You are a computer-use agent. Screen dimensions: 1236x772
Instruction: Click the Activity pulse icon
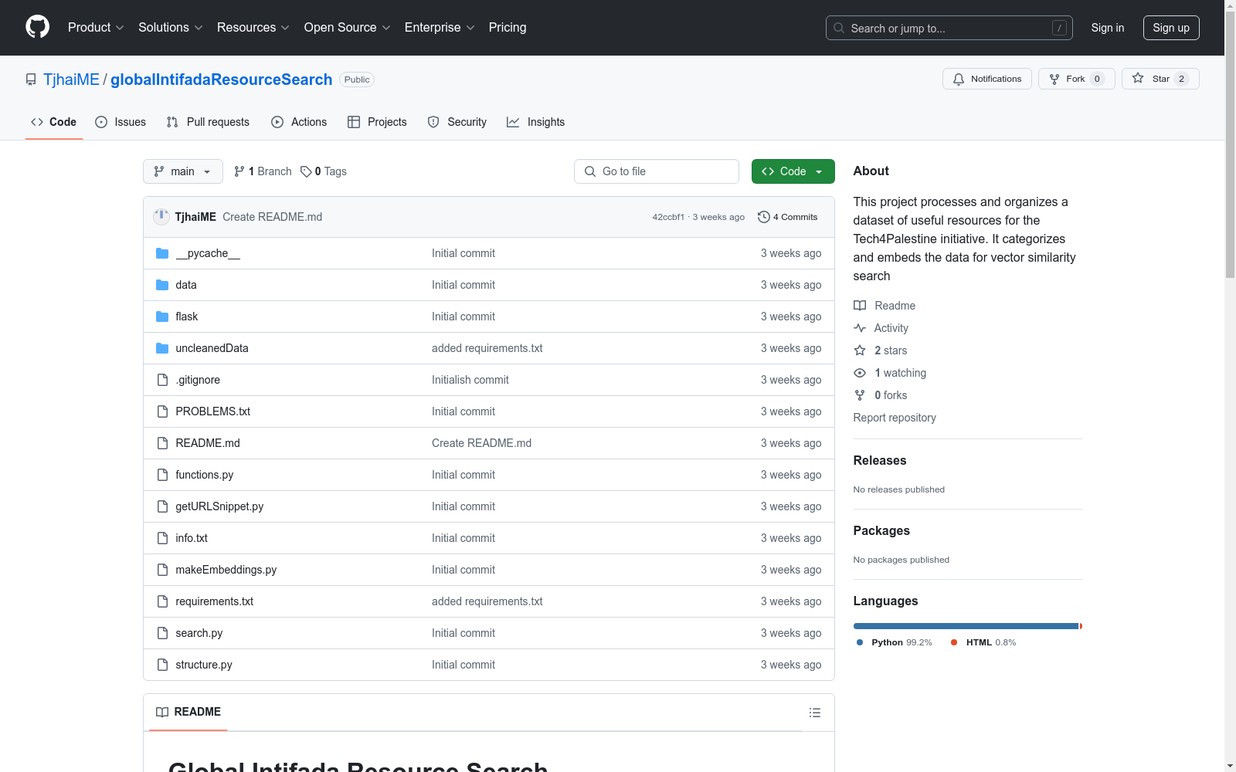click(860, 328)
